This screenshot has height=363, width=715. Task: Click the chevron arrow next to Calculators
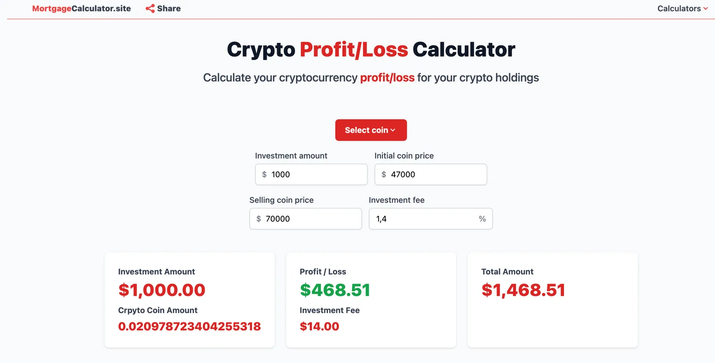706,8
